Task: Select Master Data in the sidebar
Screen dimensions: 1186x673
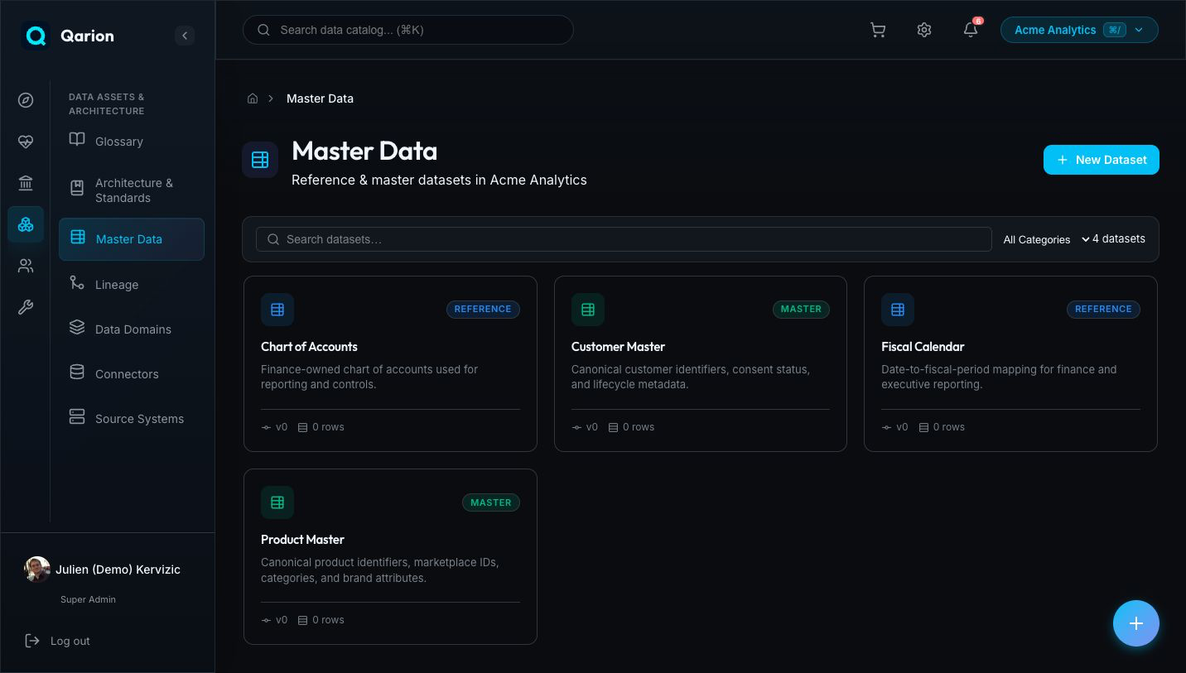Action: (x=132, y=239)
